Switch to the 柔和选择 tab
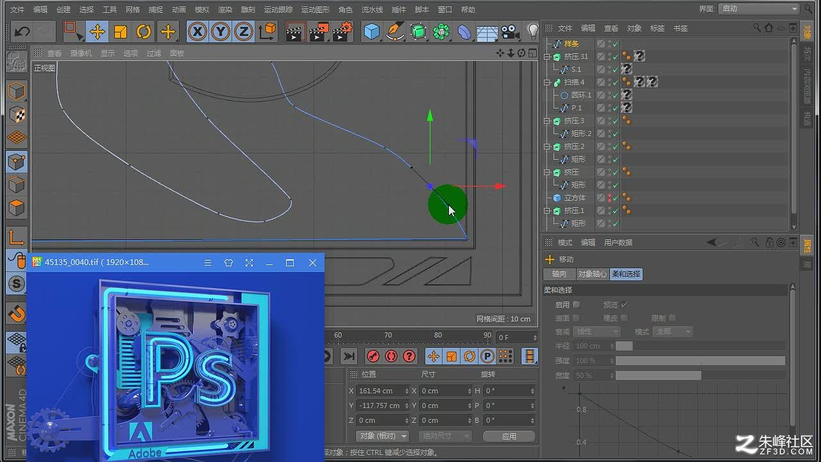The image size is (821, 462). pos(626,274)
